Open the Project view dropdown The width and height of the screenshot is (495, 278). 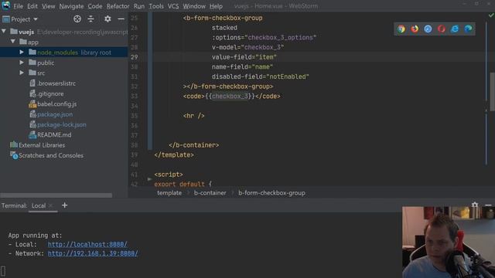pos(20,19)
